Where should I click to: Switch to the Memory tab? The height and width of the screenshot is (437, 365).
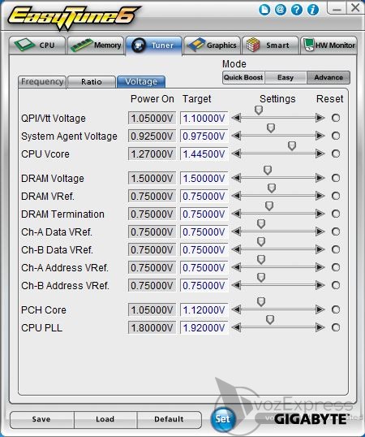pyautogui.click(x=96, y=45)
